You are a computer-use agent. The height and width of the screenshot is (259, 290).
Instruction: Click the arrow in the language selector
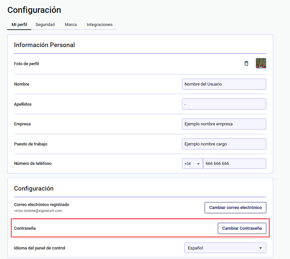click(261, 248)
